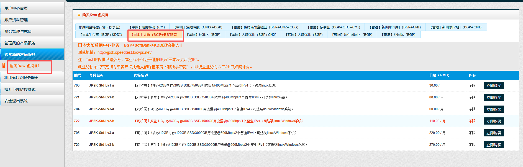Buy plan 703 JPSK-Std-Lv1-a with 立即购买

pos(494,86)
